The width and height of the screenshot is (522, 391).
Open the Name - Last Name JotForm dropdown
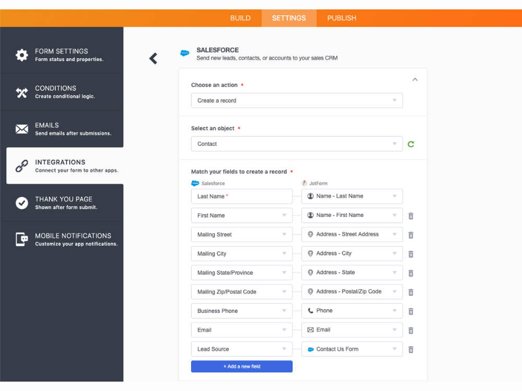(x=352, y=196)
